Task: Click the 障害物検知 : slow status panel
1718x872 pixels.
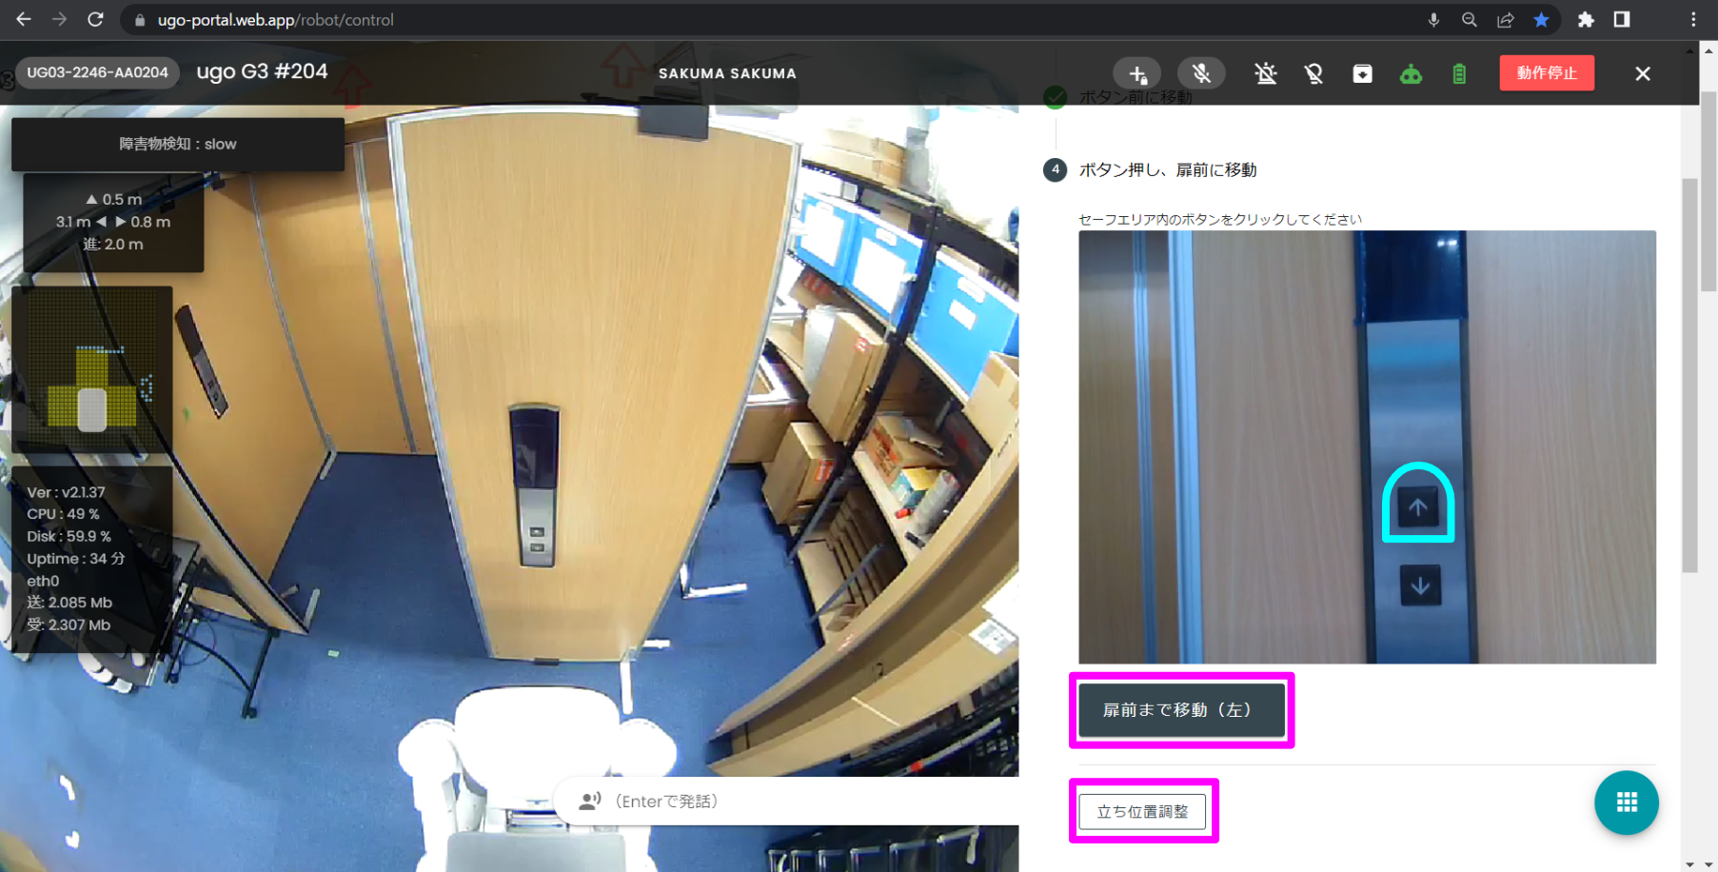Action: pos(178,145)
